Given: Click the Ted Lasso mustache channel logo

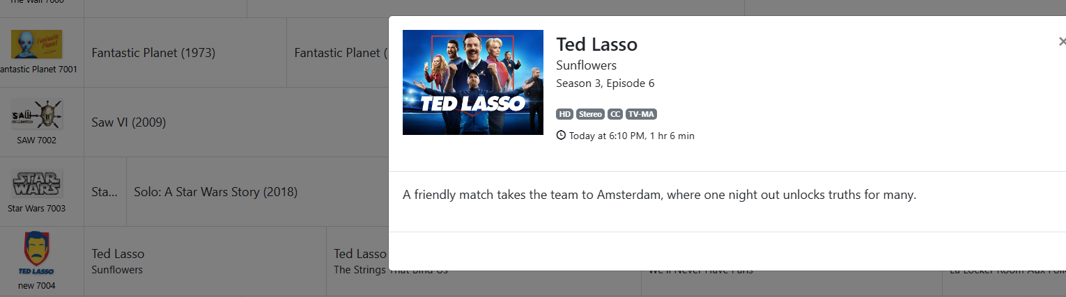Looking at the screenshot, I should coord(37,253).
